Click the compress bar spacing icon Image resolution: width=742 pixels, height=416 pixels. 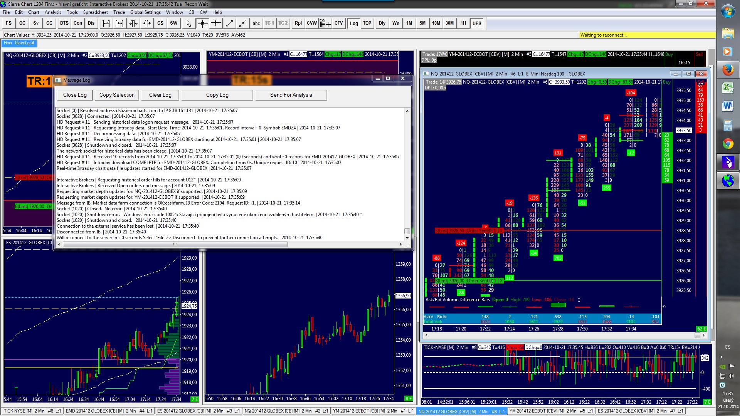point(133,23)
